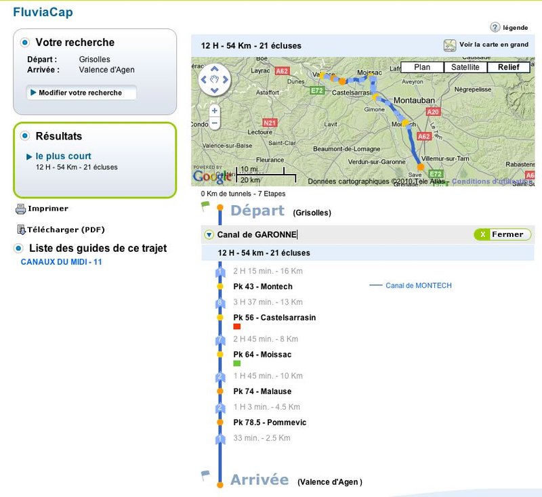Click the printer icon beside Imprimer
The height and width of the screenshot is (497, 542).
20,209
